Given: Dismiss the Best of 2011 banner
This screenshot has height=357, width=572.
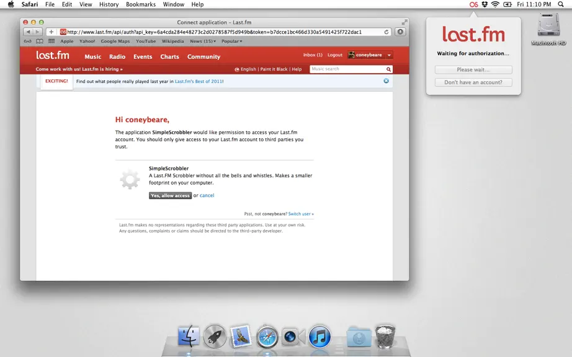Looking at the screenshot, I should coord(386,81).
